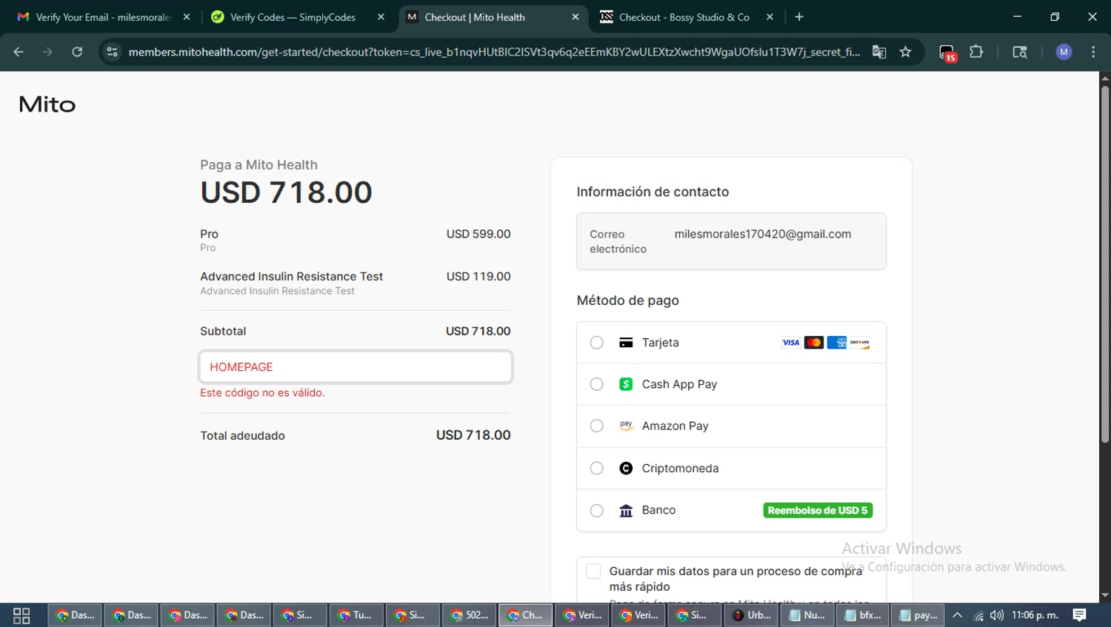The image size is (1111, 627).
Task: Click the browser forward arrow
Action: [47, 52]
